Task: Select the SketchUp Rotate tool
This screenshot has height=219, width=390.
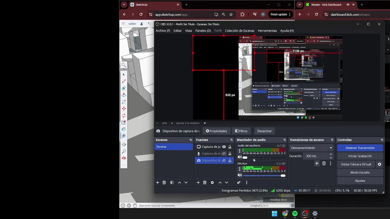Action: (124, 116)
